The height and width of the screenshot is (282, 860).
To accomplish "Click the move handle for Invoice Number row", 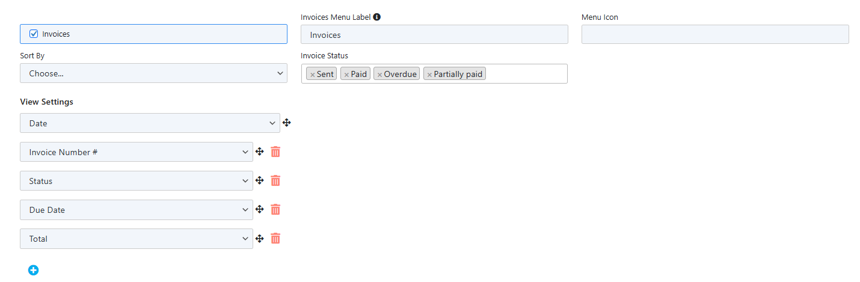I will click(x=260, y=152).
